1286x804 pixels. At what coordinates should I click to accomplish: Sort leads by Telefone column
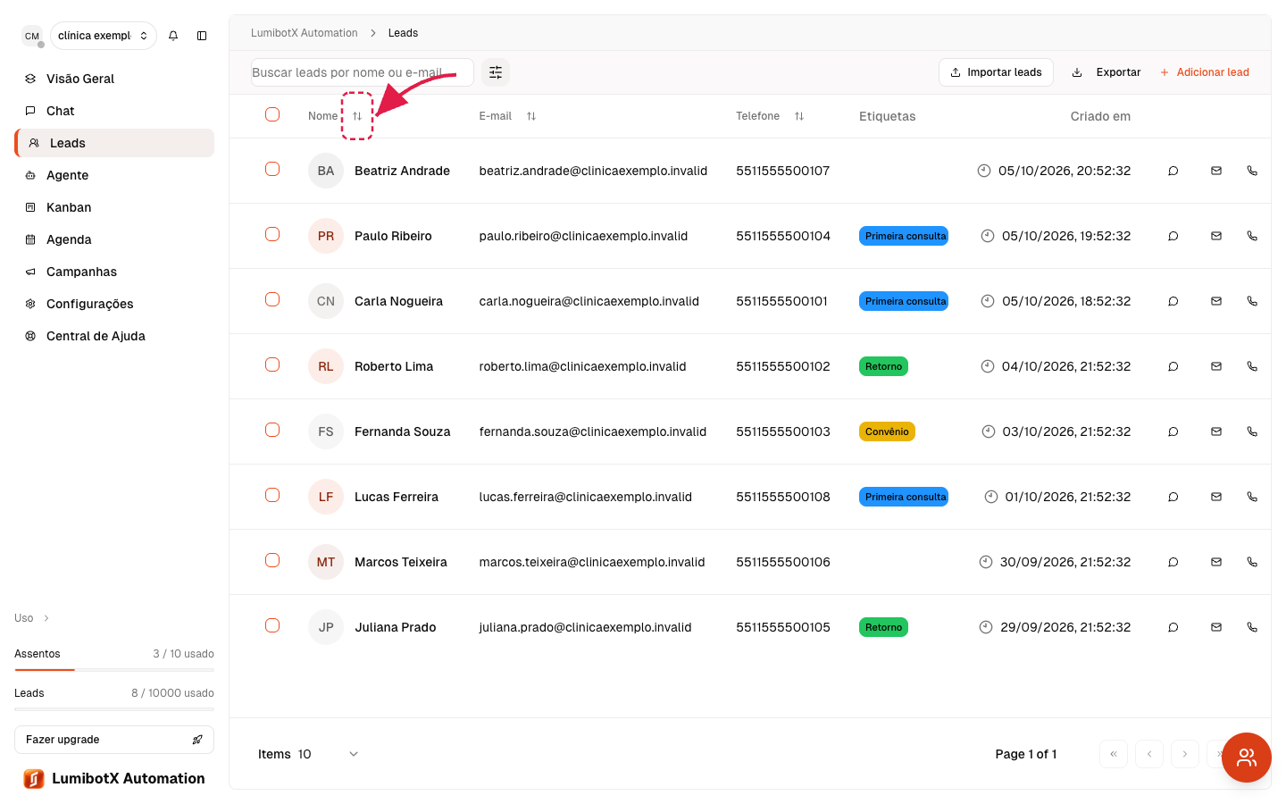pos(799,116)
